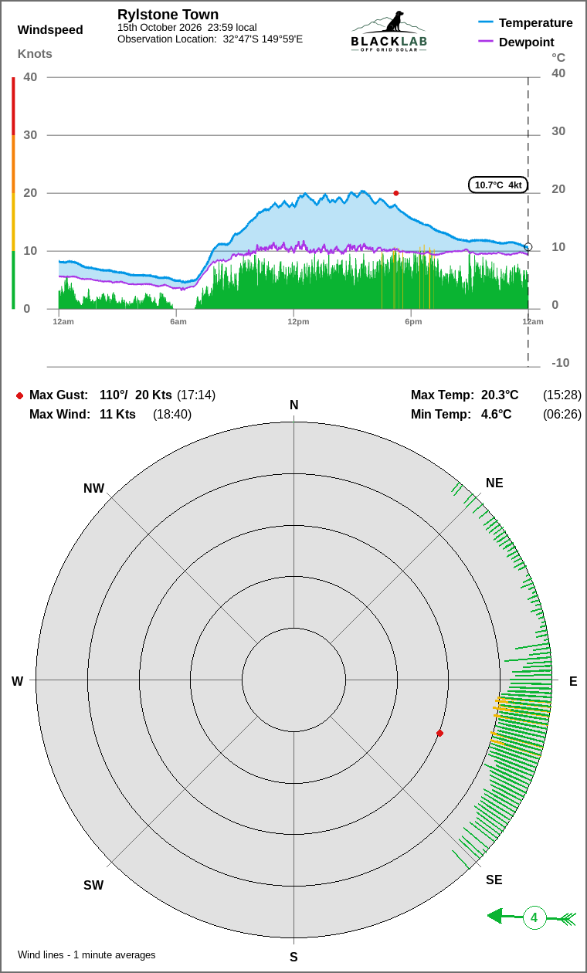This screenshot has height=973, width=587.
Task: Click the NW compass label
Action: point(93,488)
